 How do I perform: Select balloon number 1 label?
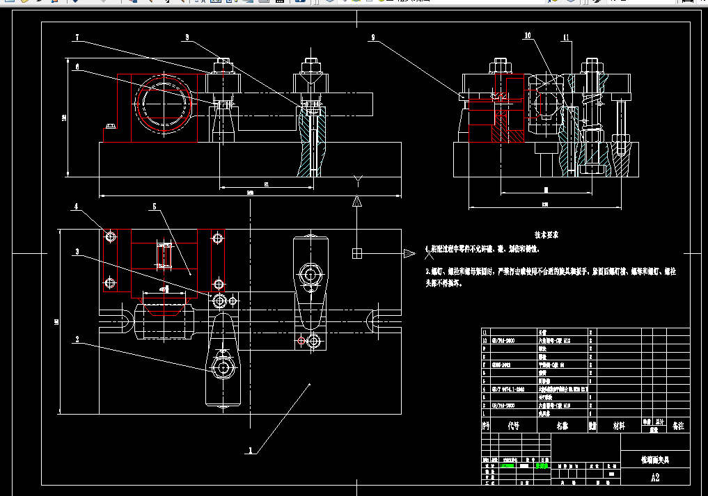coord(251,450)
